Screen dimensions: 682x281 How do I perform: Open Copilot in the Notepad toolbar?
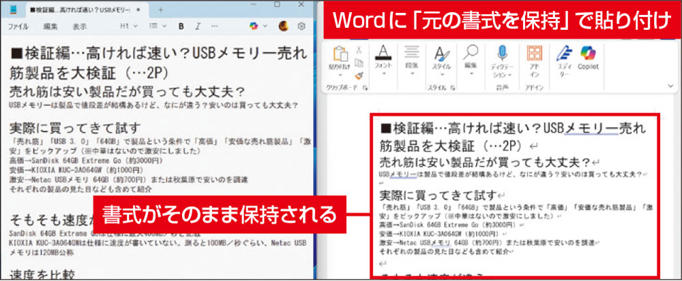254,26
